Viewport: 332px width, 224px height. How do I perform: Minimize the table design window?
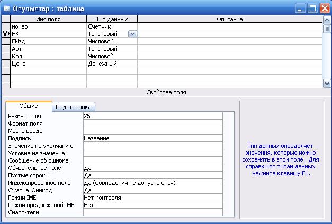point(300,8)
